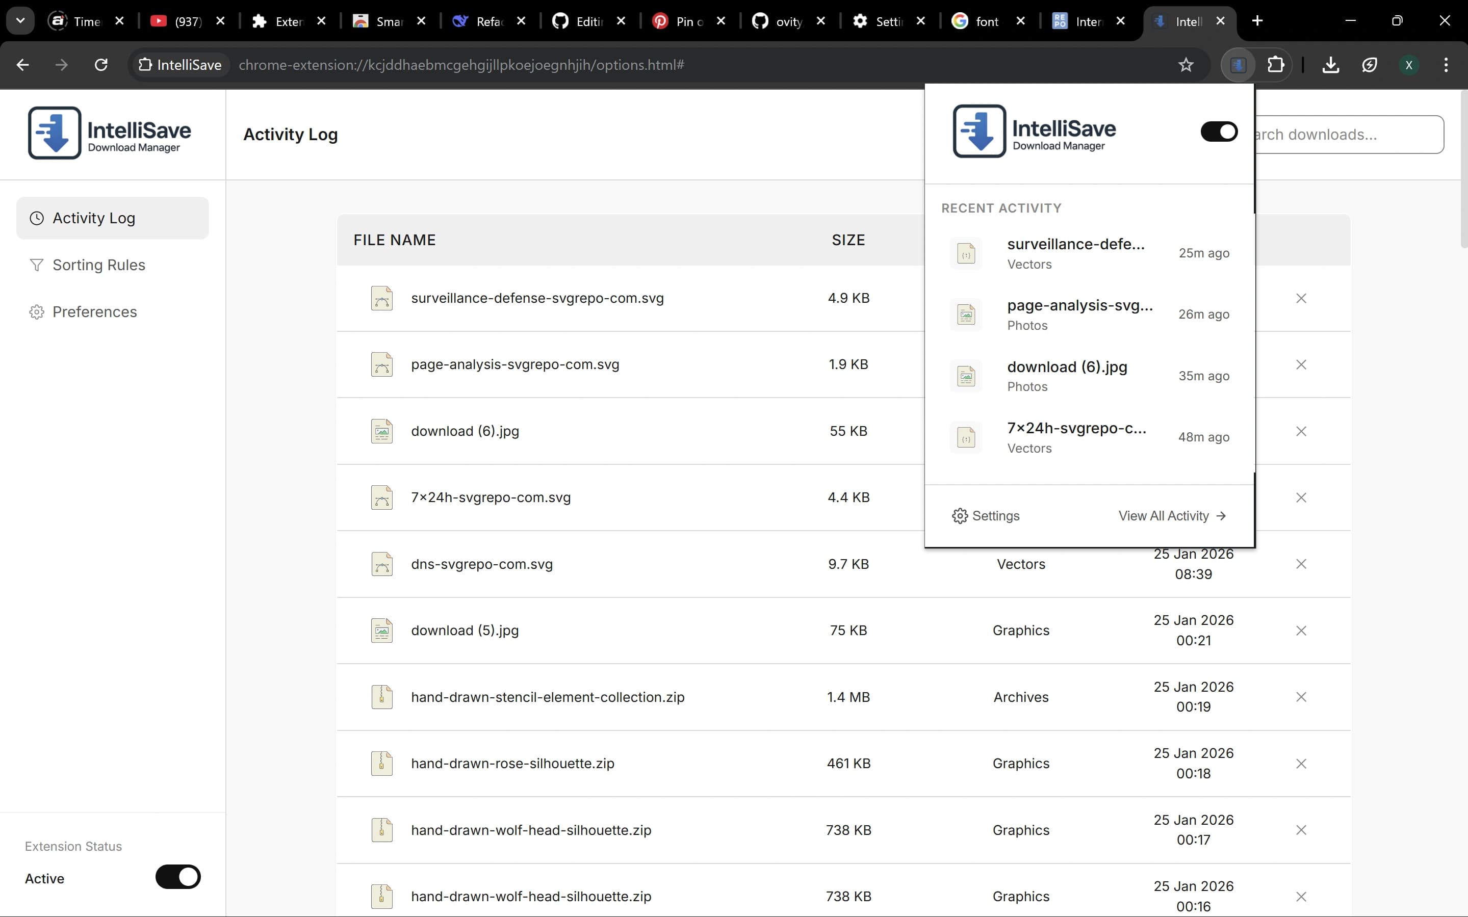Viewport: 1468px width, 917px height.
Task: Open Preferences in the sidebar
Action: (112, 312)
